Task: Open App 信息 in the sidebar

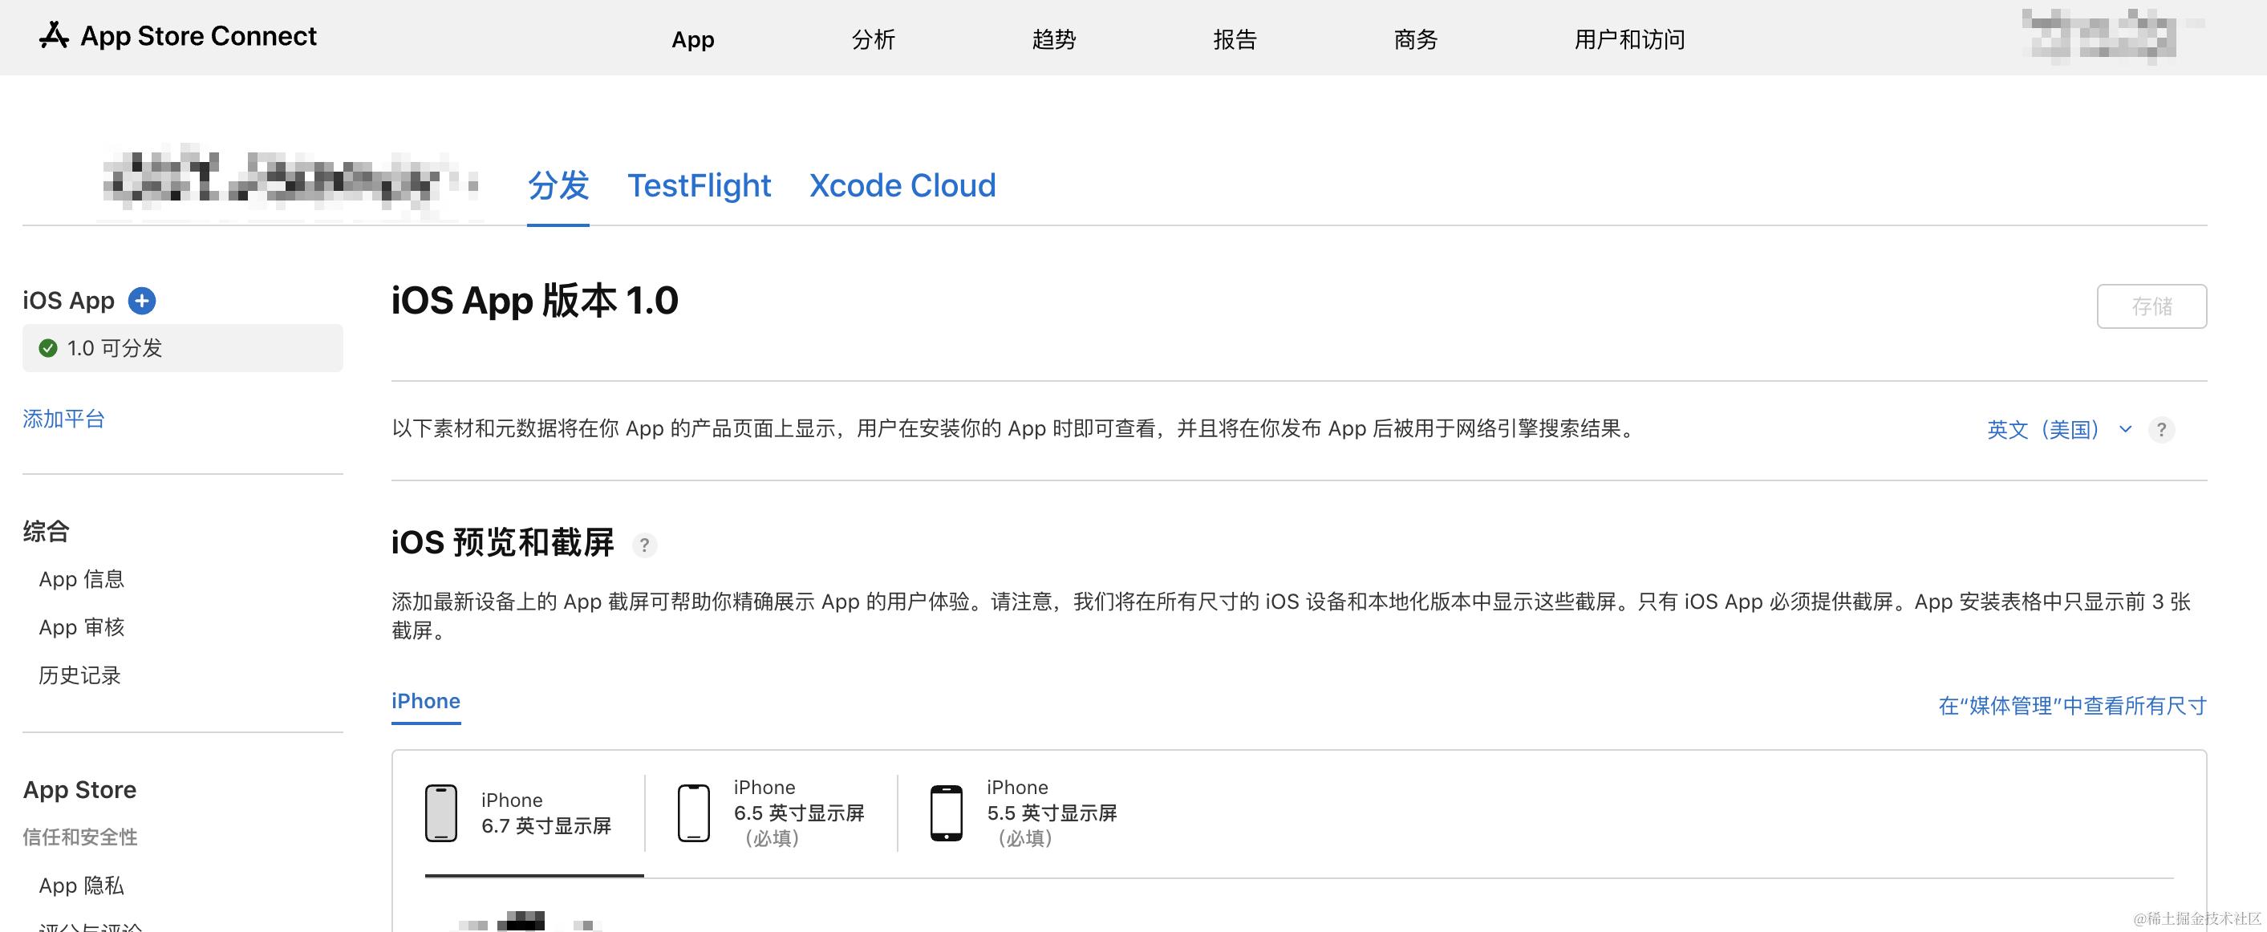Action: 82,579
